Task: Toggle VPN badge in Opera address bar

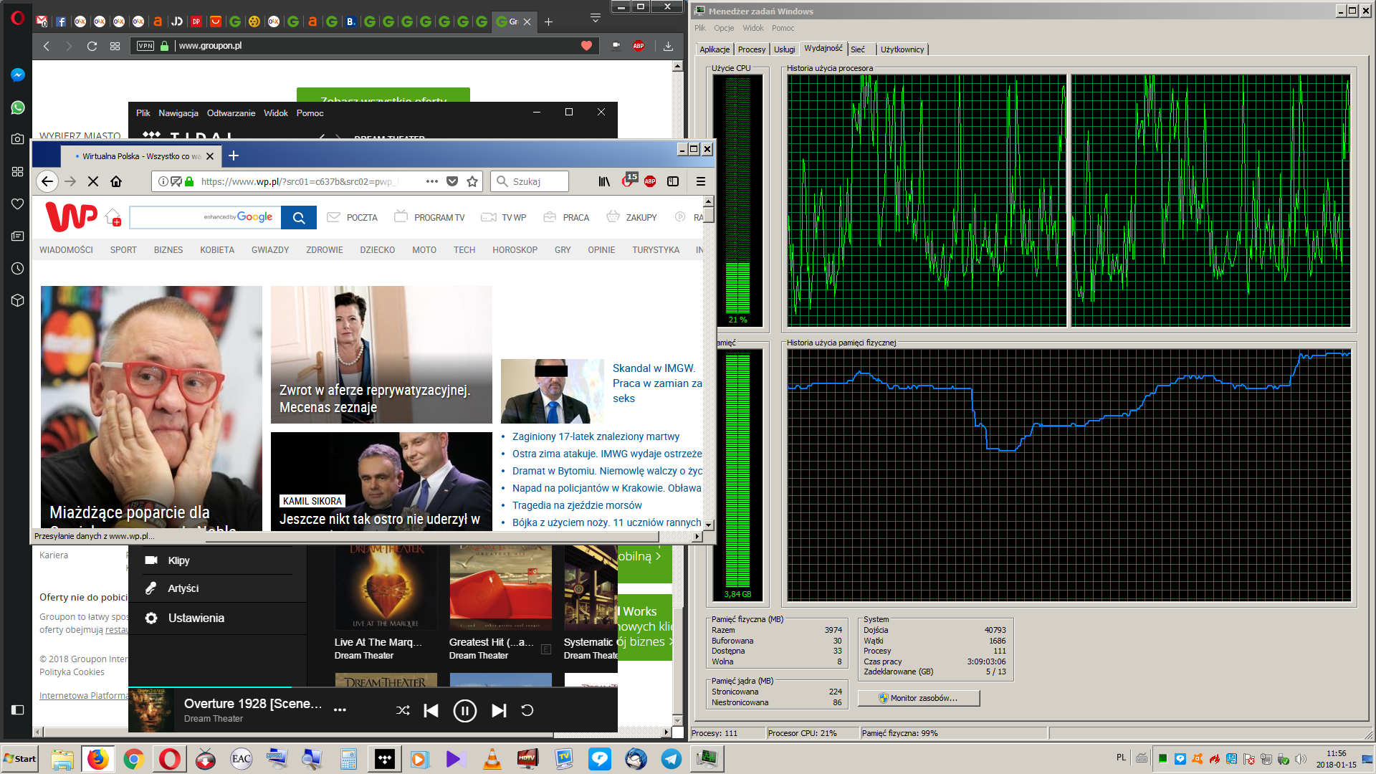Action: coord(145,46)
